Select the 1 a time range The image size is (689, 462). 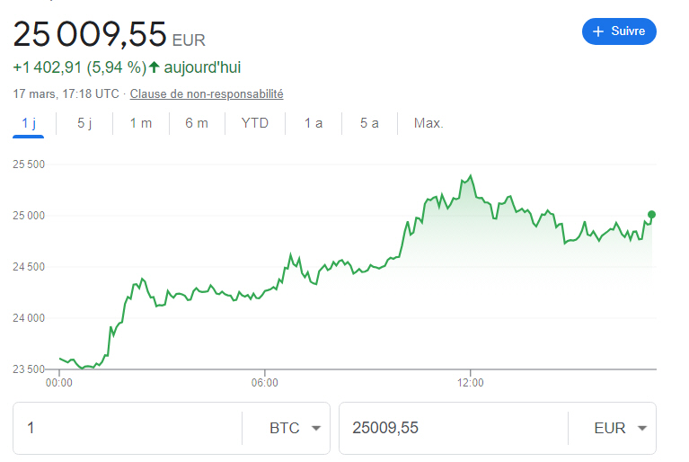coord(313,123)
